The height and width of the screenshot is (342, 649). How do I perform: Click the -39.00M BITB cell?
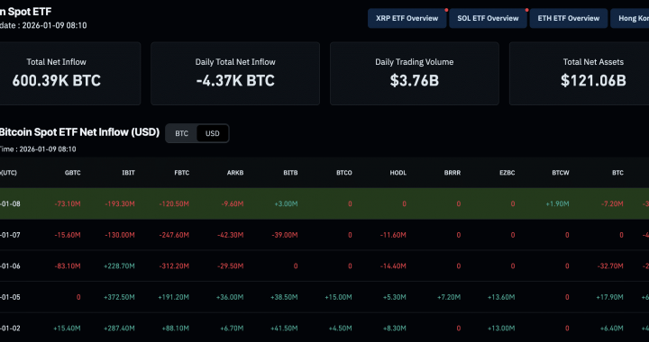coord(285,235)
